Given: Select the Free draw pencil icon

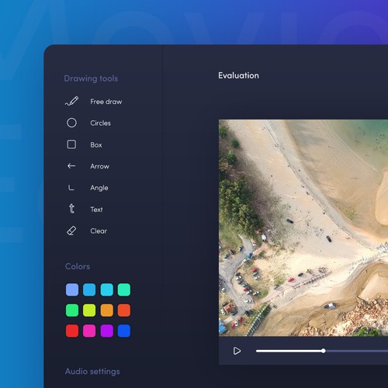Looking at the screenshot, I should coord(71,101).
